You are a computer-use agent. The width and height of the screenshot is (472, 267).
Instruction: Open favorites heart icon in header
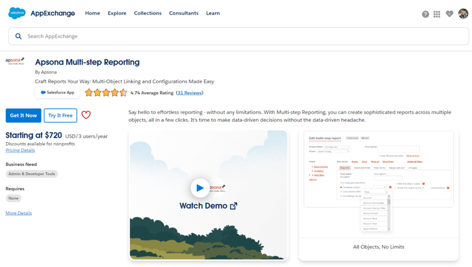[450, 14]
